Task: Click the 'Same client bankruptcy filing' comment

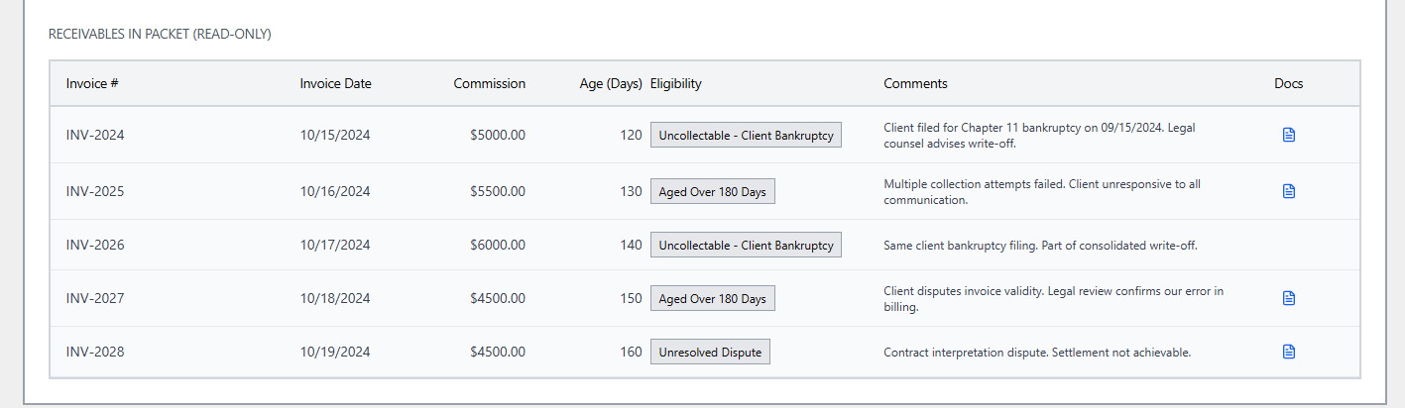Action: tap(1040, 245)
